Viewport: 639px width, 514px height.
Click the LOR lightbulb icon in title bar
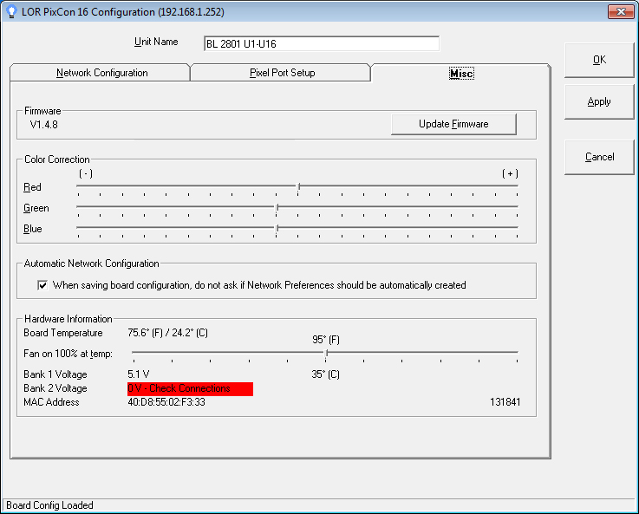pos(11,11)
